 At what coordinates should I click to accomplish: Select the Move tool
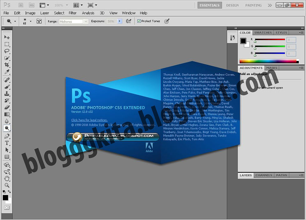point(7,37)
